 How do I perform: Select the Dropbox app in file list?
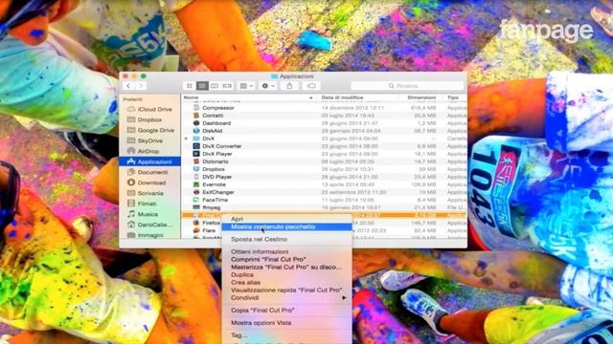[x=324, y=169]
